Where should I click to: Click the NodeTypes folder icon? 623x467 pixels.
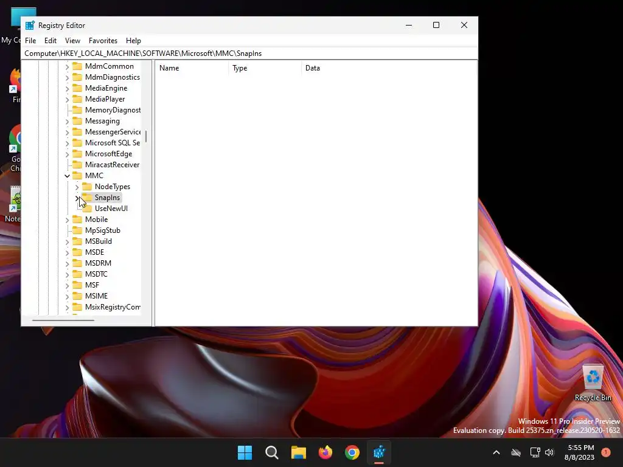pyautogui.click(x=86, y=186)
